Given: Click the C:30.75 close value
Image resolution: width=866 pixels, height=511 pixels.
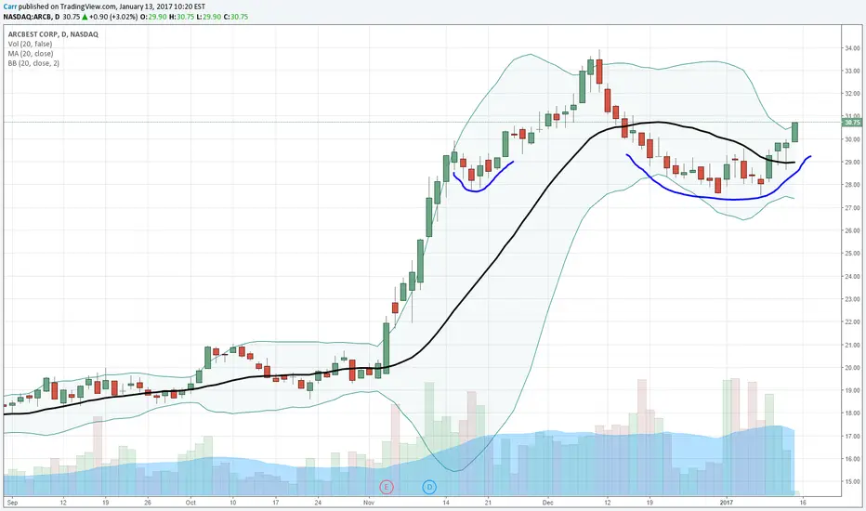Looking at the screenshot, I should [236, 17].
